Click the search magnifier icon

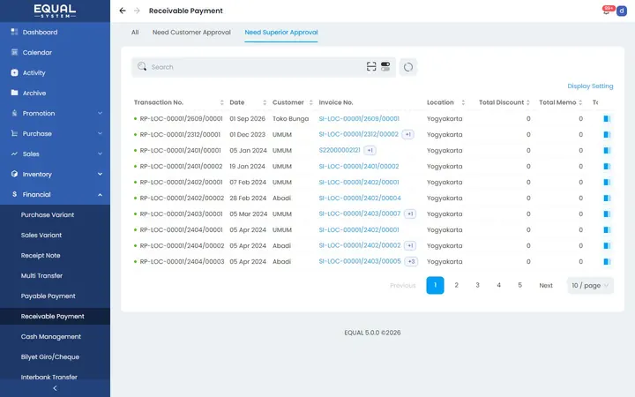coord(142,66)
